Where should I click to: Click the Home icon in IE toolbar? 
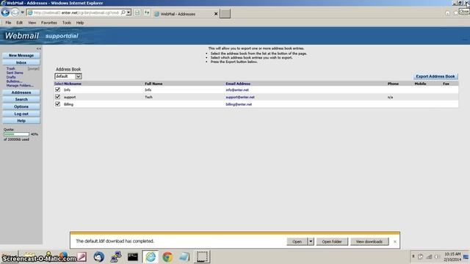point(447,13)
